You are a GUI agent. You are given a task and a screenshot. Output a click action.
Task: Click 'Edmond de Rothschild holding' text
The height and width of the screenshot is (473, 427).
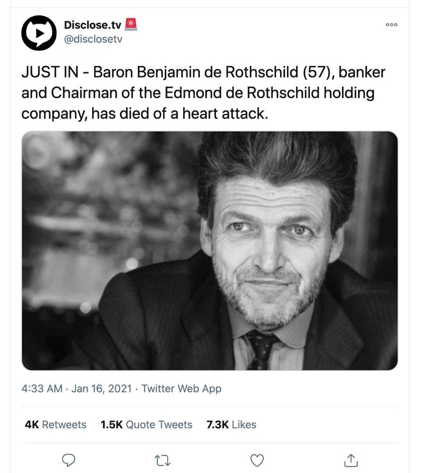click(x=269, y=93)
